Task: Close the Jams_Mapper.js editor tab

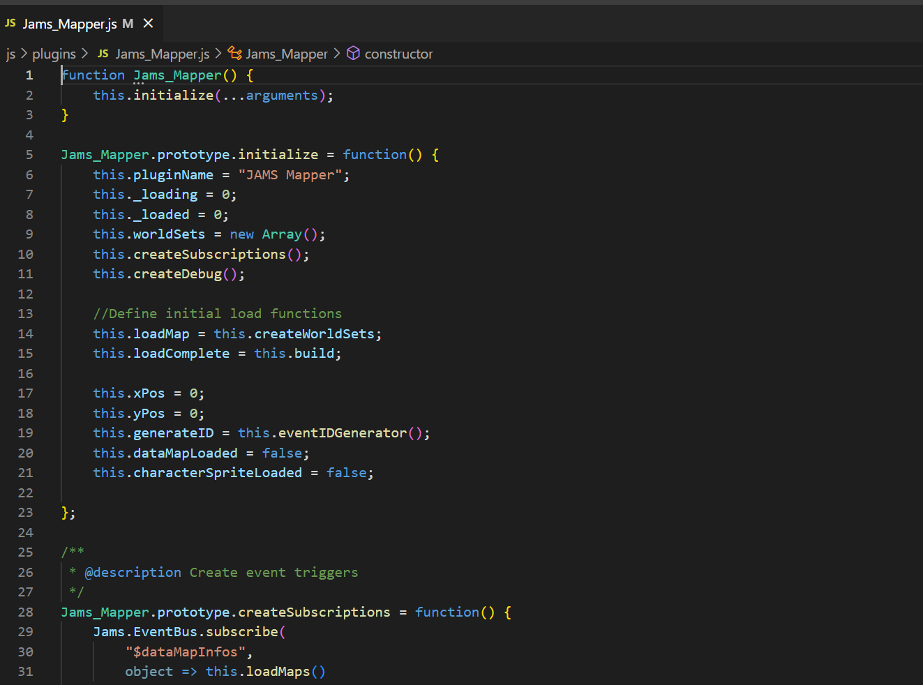Action: coord(148,24)
